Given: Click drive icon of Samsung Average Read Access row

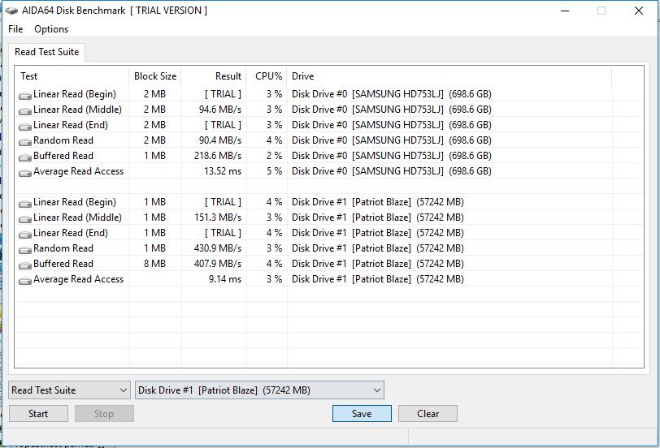Looking at the screenshot, I should pos(25,173).
